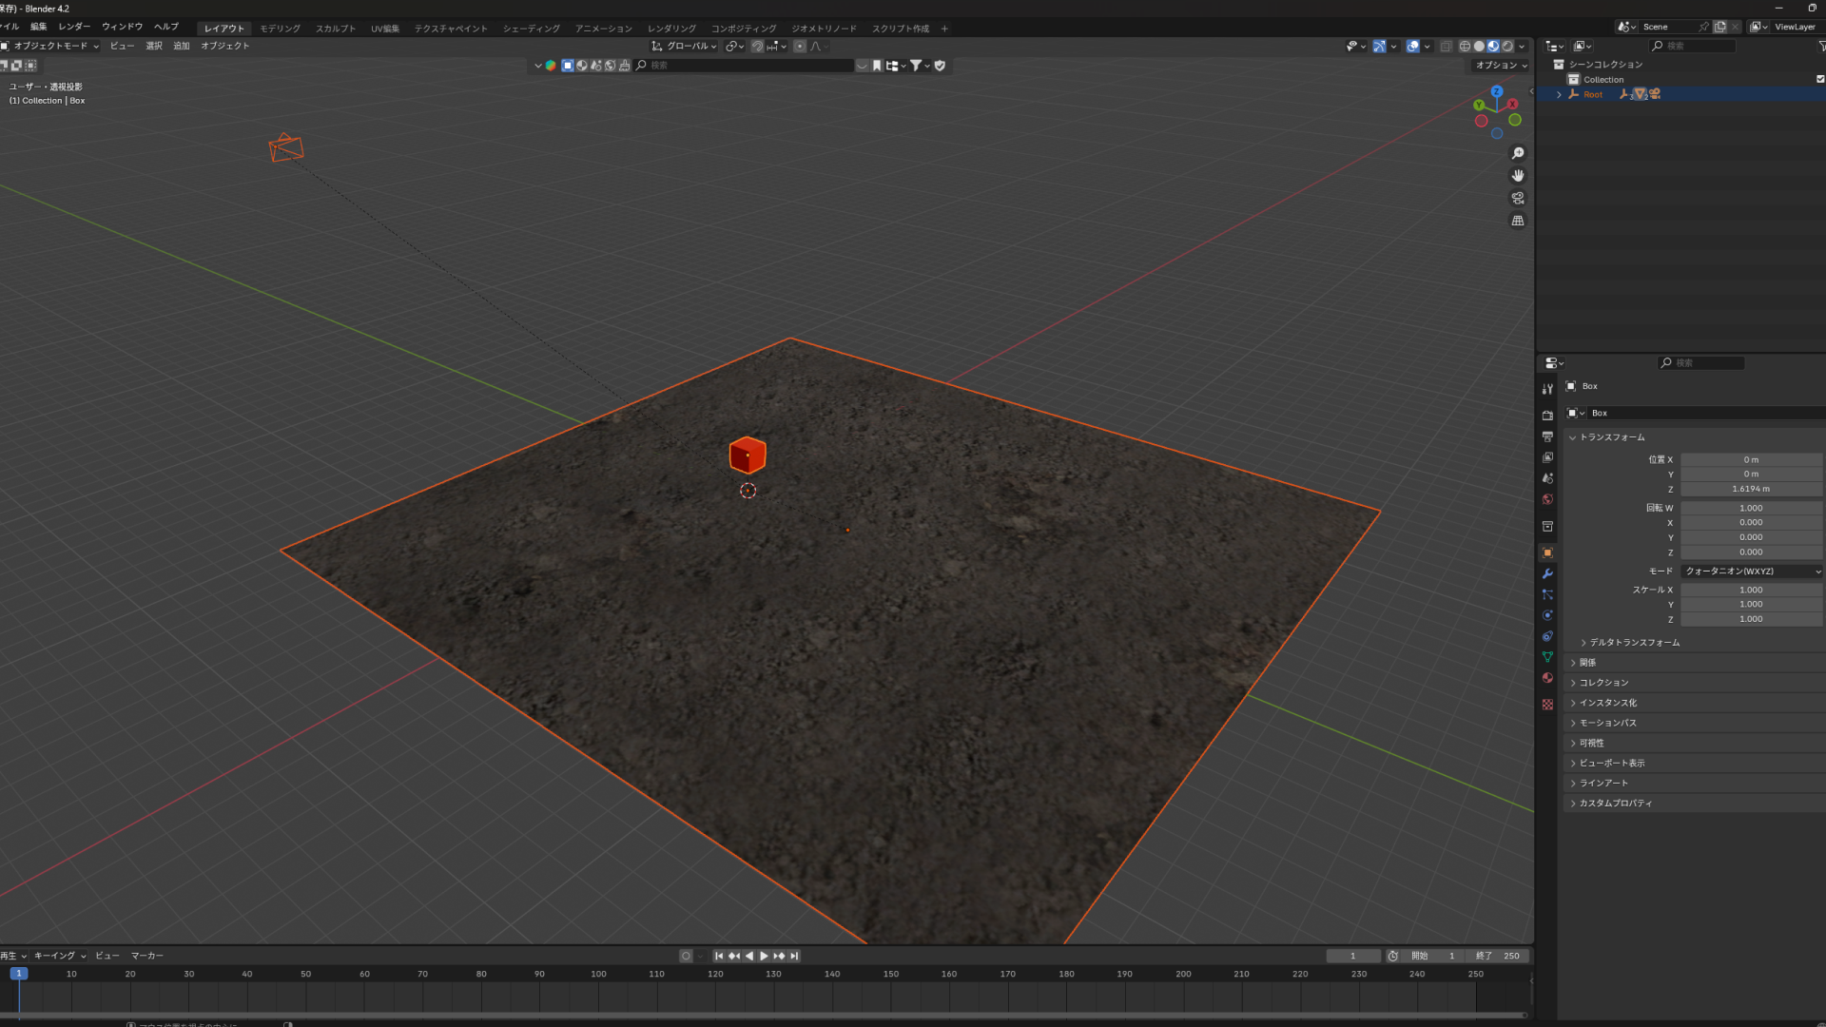Image resolution: width=1826 pixels, height=1027 pixels.
Task: Click the 位置 Z 1.6194 m field
Action: point(1751,489)
